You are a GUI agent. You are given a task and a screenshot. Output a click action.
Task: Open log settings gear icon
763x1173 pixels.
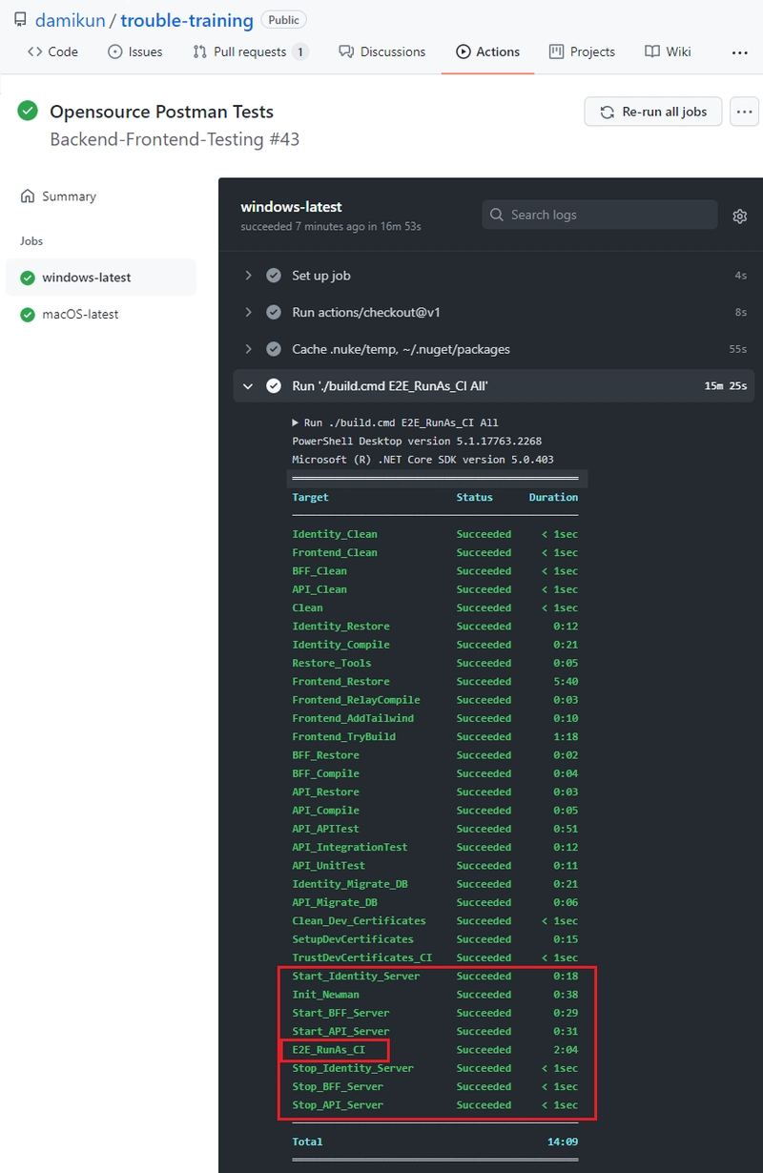tap(739, 216)
